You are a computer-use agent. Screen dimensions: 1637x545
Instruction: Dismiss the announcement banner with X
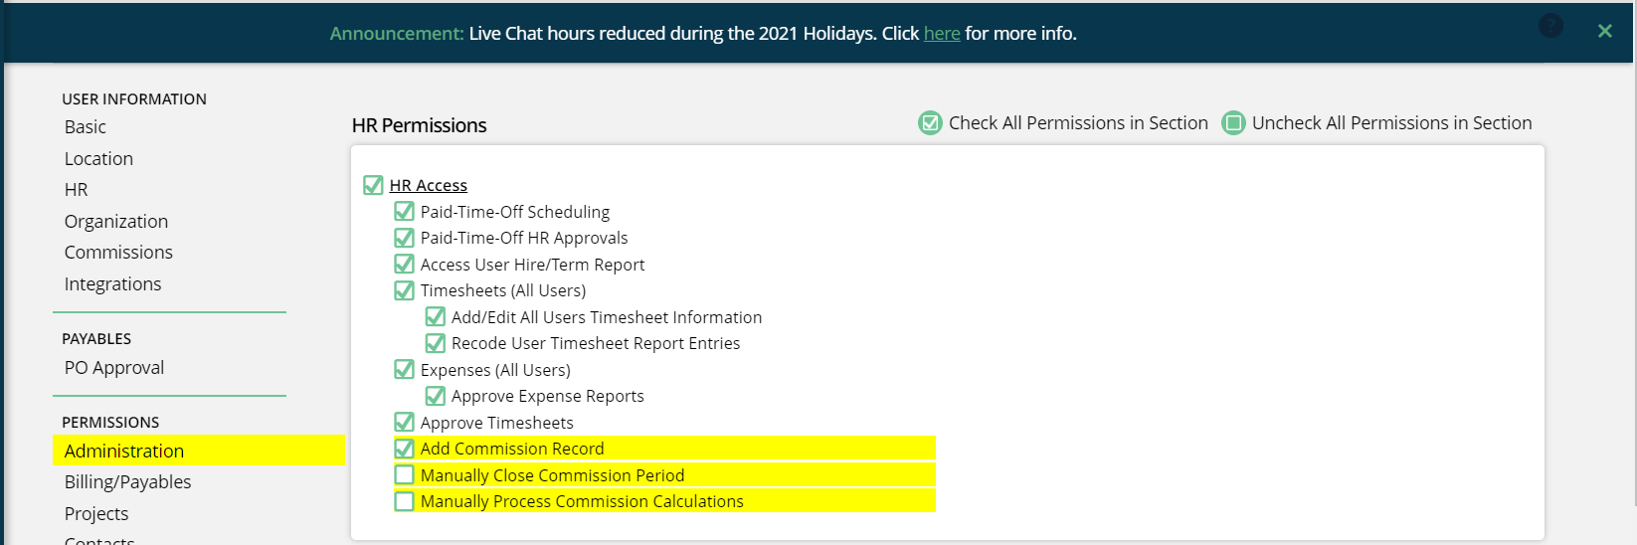click(x=1604, y=31)
